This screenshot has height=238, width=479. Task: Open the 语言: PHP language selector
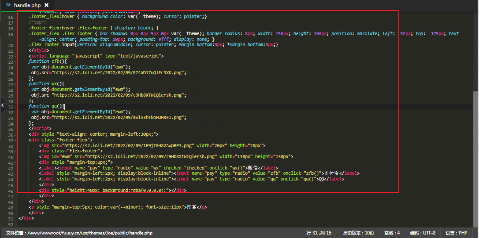pos(456,233)
